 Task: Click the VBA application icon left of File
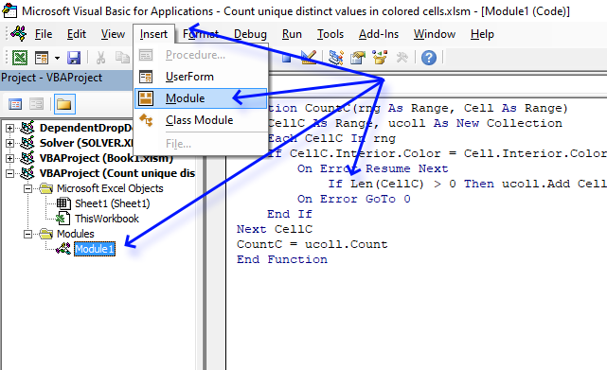pyautogui.click(x=18, y=33)
